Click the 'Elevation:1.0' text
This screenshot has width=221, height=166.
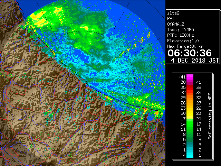coord(183,41)
